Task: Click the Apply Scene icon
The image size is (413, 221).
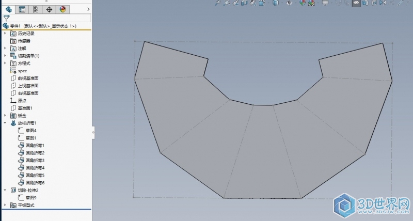Action: (x=311, y=3)
